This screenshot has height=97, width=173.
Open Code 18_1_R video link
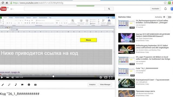(147, 68)
